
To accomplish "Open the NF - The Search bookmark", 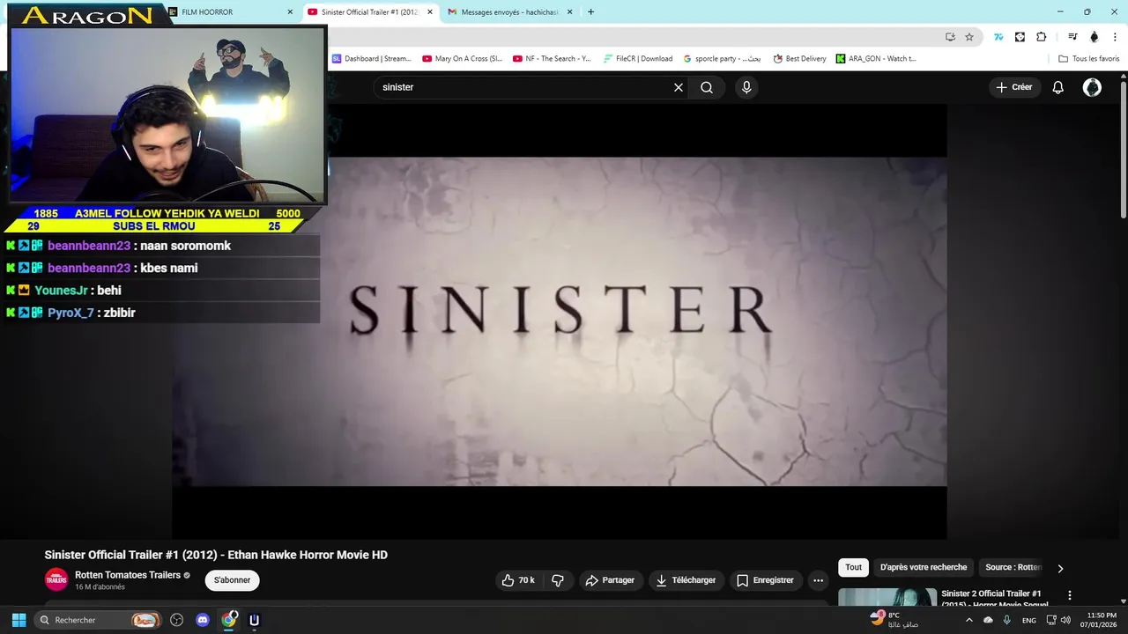I will (553, 59).
